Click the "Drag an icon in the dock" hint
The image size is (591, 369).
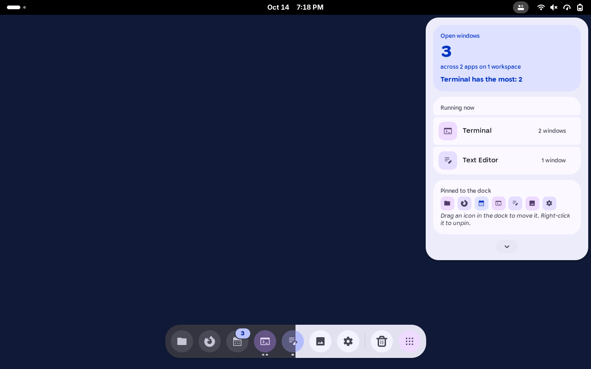(x=505, y=220)
